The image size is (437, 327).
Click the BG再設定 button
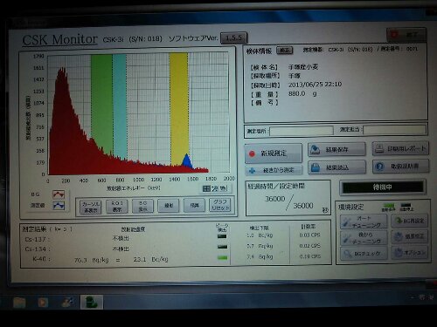409,221
